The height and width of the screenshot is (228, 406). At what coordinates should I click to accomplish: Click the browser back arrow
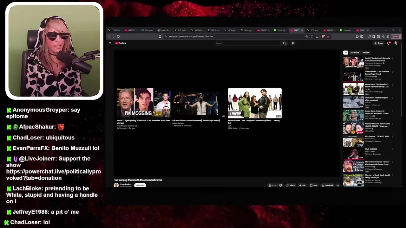[109, 36]
